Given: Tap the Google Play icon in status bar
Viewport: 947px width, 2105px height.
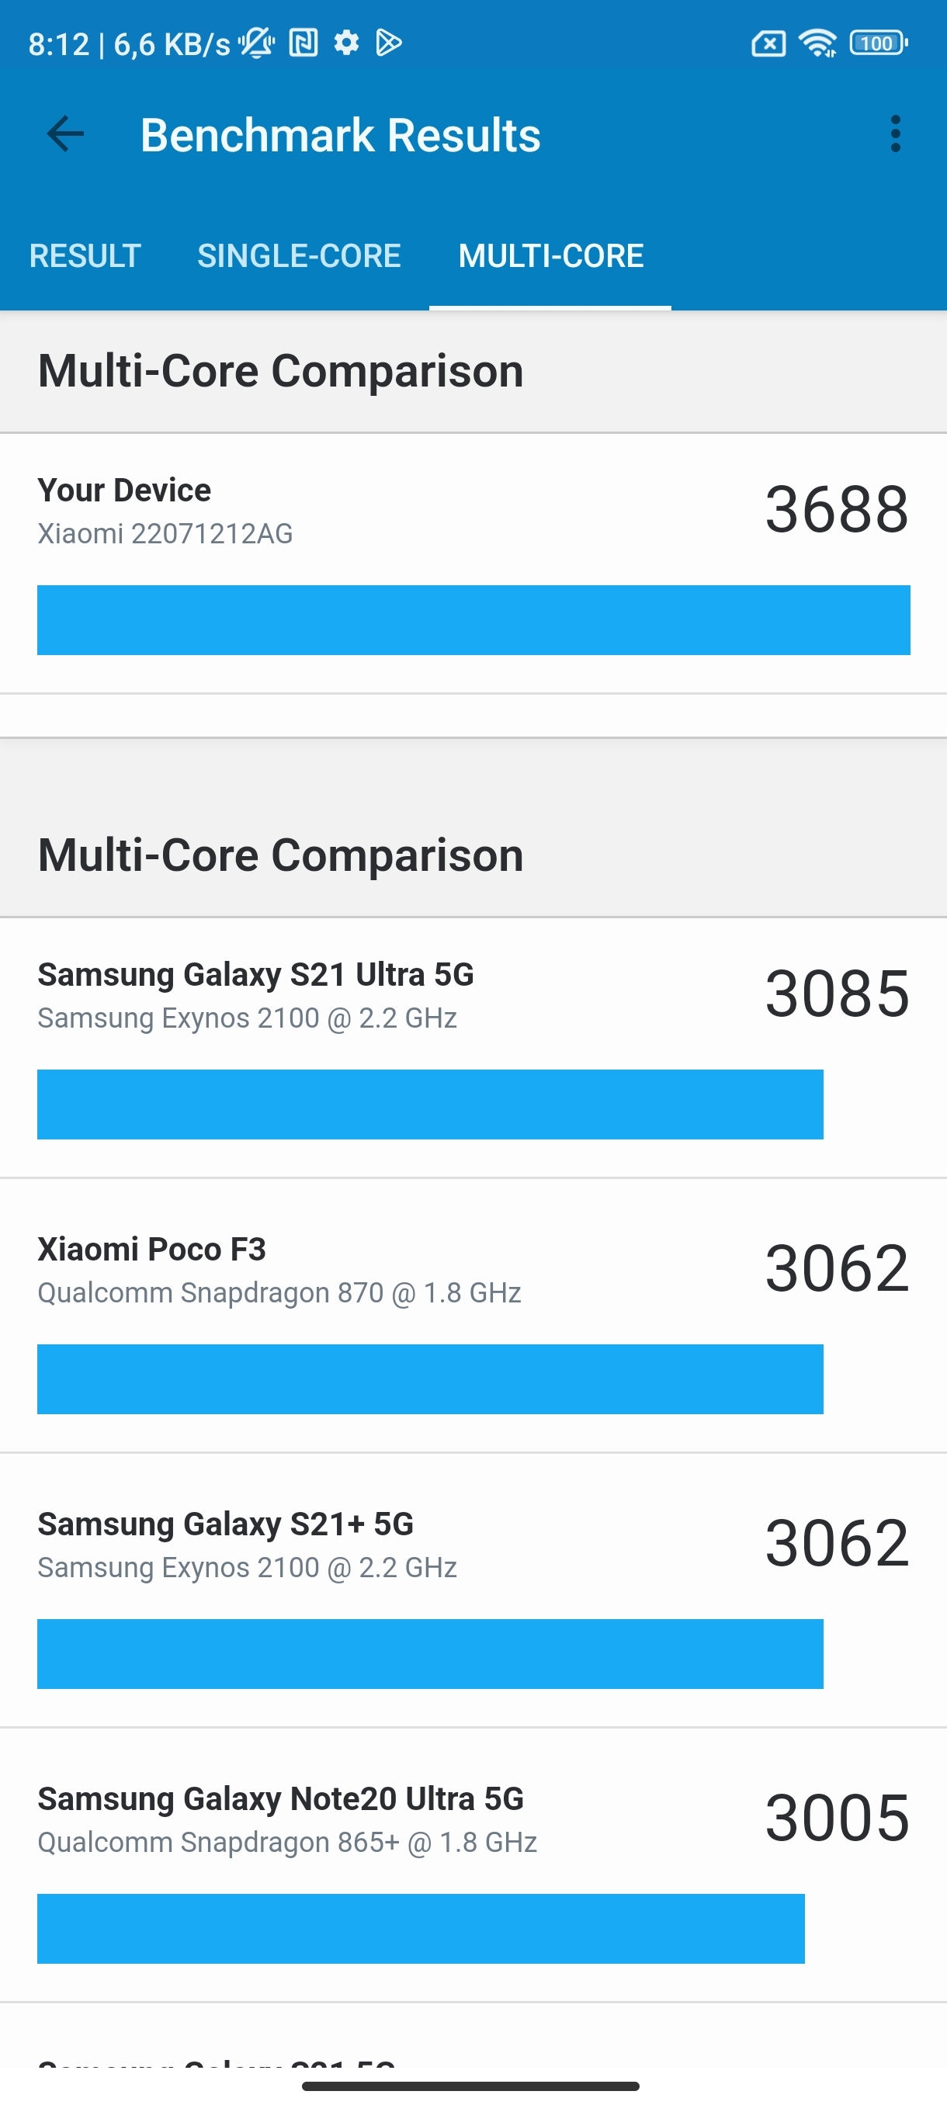Looking at the screenshot, I should [x=390, y=44].
